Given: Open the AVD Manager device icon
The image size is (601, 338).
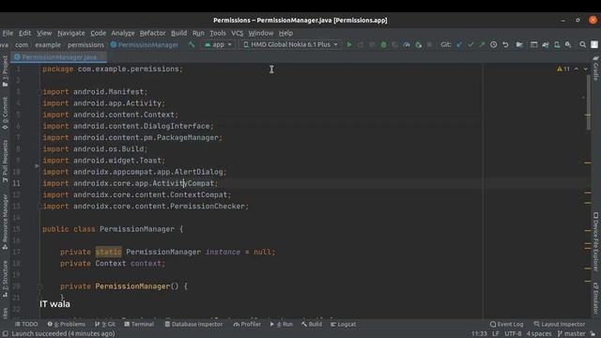Looking at the screenshot, I should click(x=557, y=45).
